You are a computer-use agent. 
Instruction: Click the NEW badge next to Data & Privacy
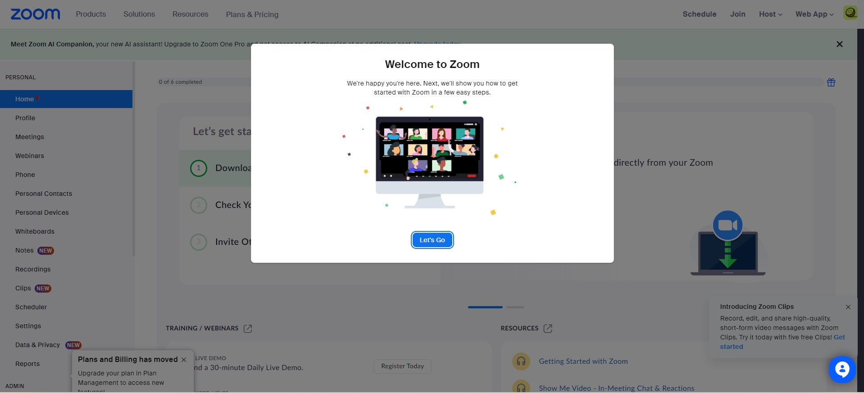pos(73,345)
